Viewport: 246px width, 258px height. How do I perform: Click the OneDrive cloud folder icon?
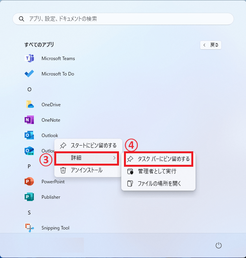pos(30,104)
